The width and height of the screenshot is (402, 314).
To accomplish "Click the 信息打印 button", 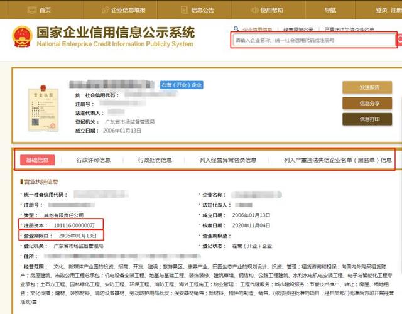I will coord(367,119).
